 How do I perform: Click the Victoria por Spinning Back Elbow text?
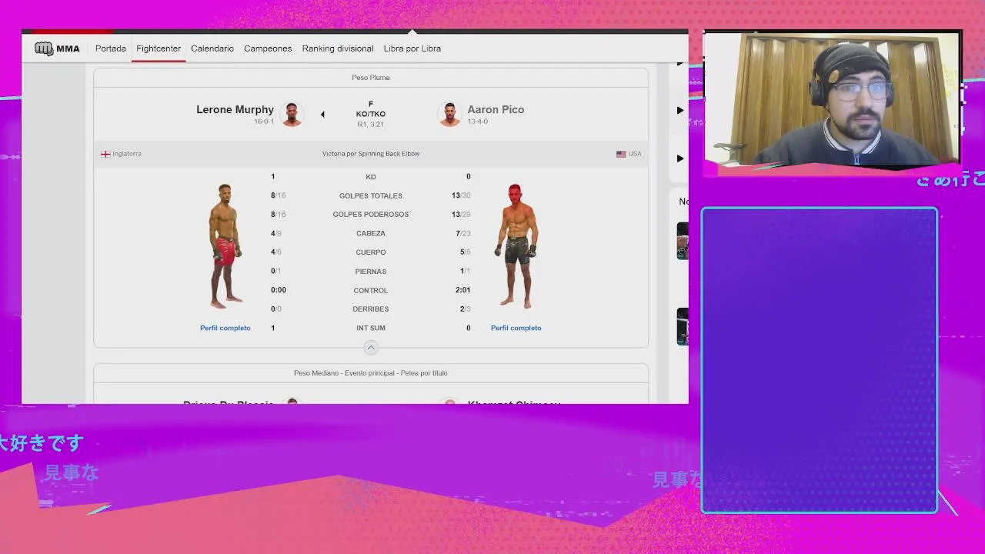click(371, 154)
